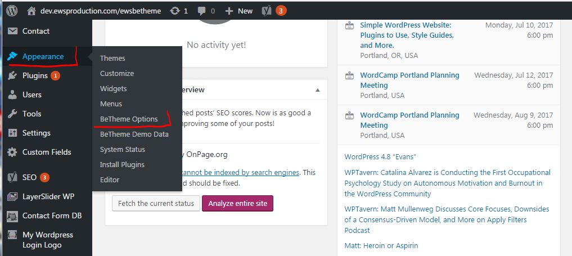Open site home icon for dev.ewsproduction.com
572x256 pixels.
32,11
